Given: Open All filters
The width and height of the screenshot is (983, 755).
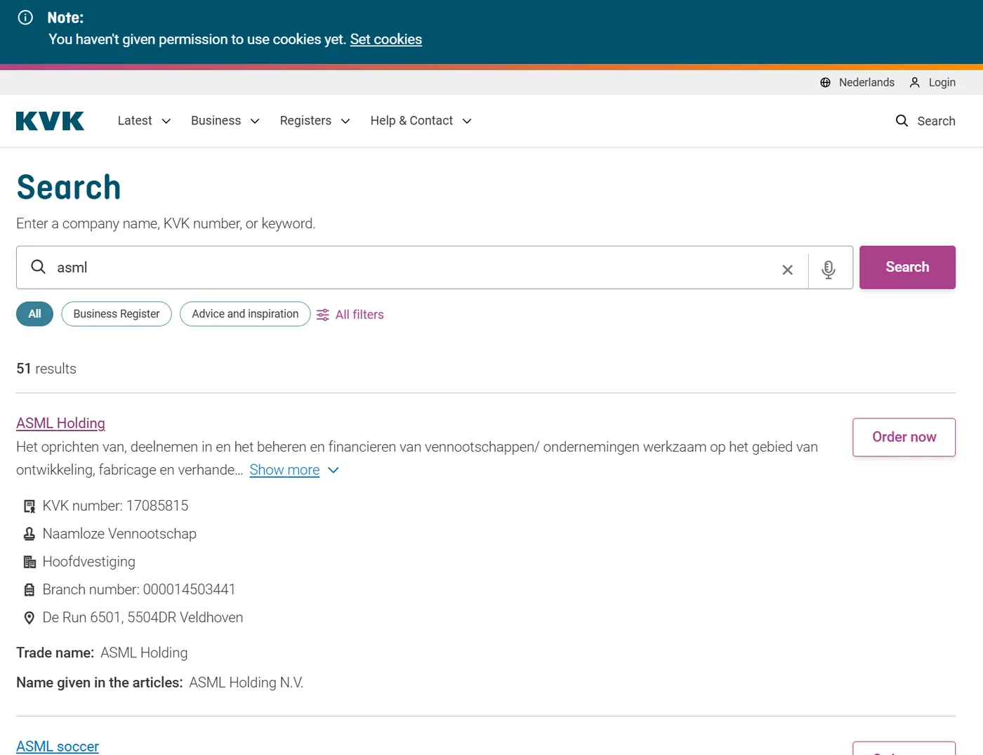Looking at the screenshot, I should [x=359, y=315].
